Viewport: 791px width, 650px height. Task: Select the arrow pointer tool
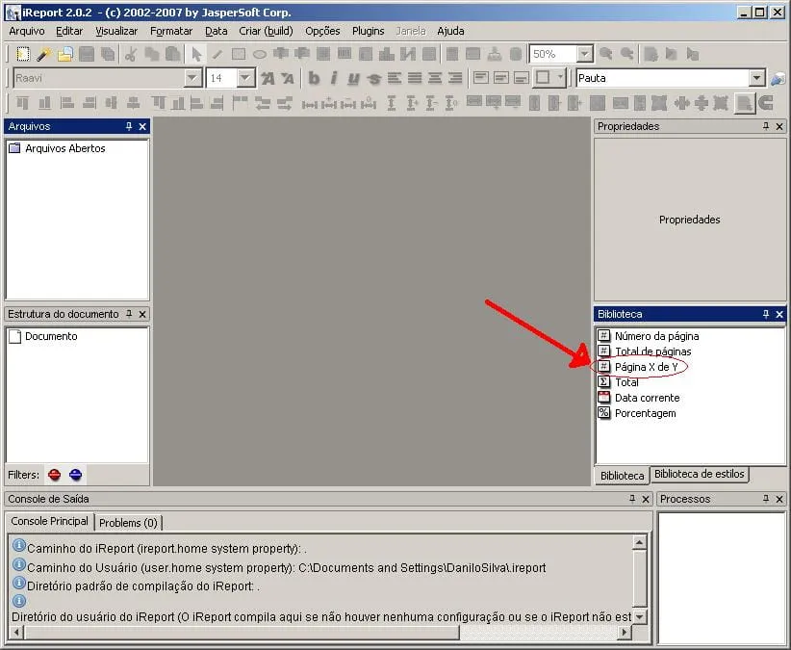coord(196,55)
